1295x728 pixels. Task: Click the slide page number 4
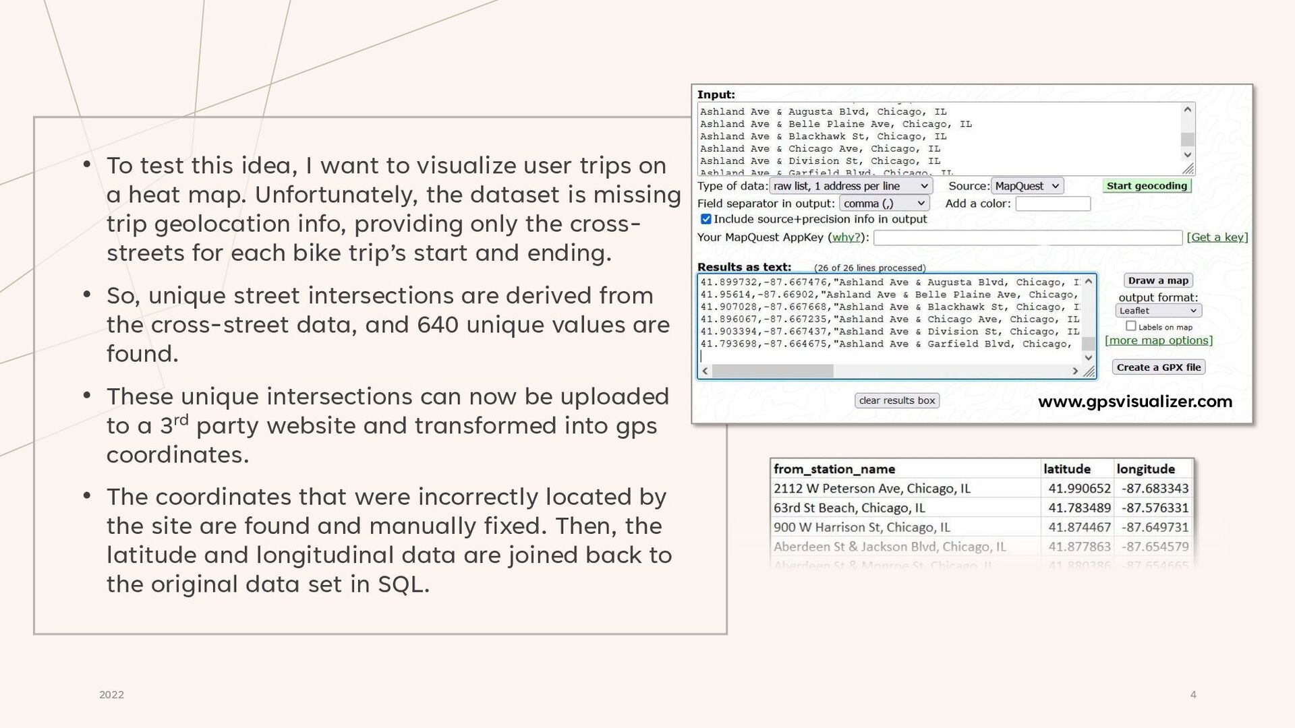pyautogui.click(x=1193, y=695)
